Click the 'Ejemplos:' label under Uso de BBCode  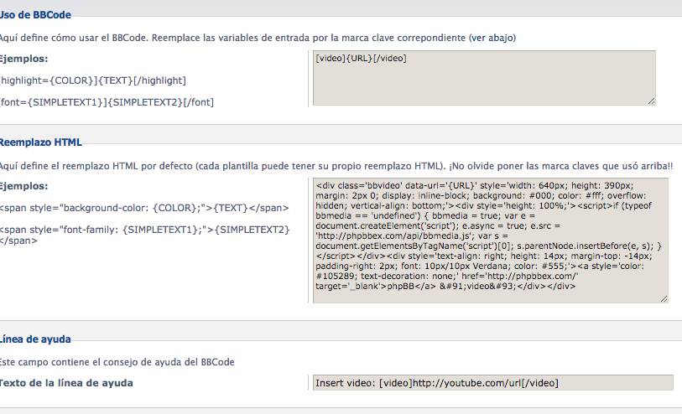click(x=24, y=59)
